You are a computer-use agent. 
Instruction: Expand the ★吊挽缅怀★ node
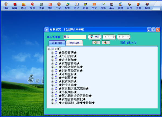click(52, 92)
